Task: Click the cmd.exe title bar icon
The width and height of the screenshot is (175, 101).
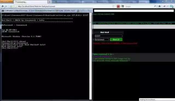Action: (x=3, y=11)
